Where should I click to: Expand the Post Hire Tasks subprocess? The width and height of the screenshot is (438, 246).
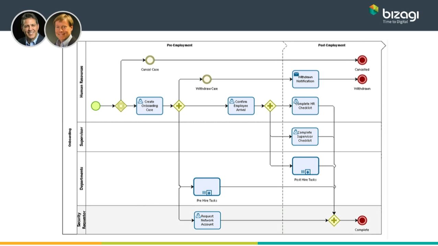tap(308, 172)
